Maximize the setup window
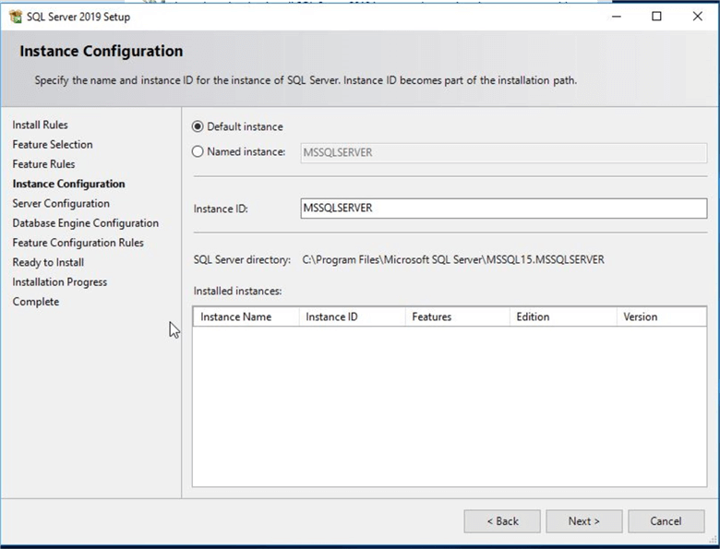Image resolution: width=720 pixels, height=549 pixels. click(x=656, y=16)
